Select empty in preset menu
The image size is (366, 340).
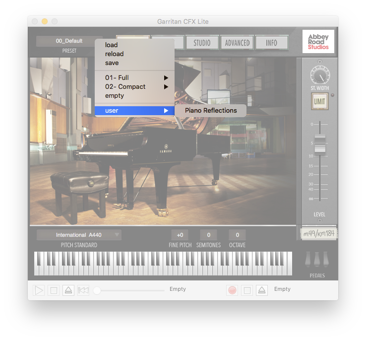coord(134,96)
